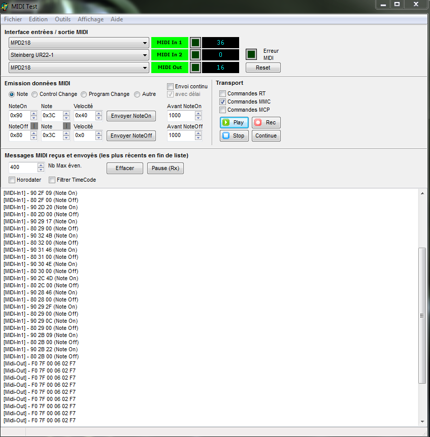This screenshot has height=437, width=430.
Task: Decrease NoteOff note value 0x3C
Action: 67,138
